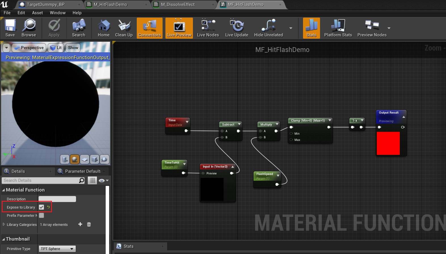Image resolution: width=446 pixels, height=254 pixels.
Task: Open Search in the material editor
Action: [x=79, y=28]
